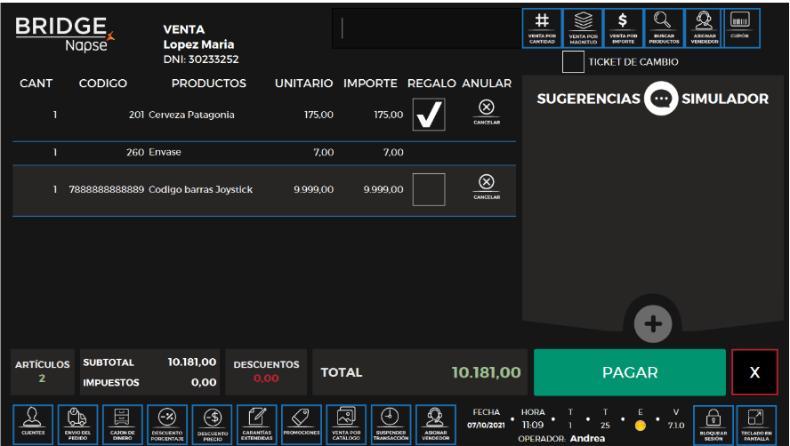Click the REGALO column header
Image resolution: width=790 pixels, height=446 pixels.
431,84
